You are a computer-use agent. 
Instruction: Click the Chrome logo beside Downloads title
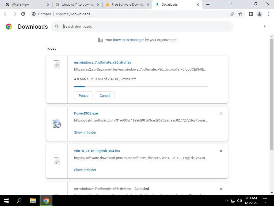pyautogui.click(x=9, y=27)
